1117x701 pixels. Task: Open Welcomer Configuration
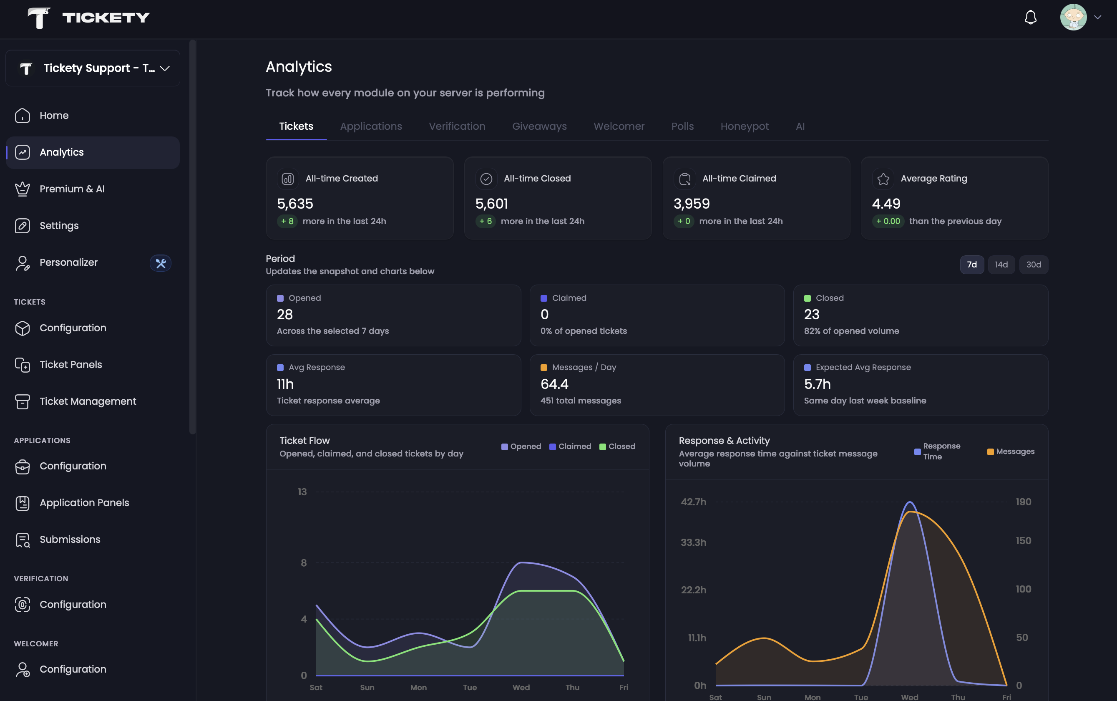(x=93, y=669)
